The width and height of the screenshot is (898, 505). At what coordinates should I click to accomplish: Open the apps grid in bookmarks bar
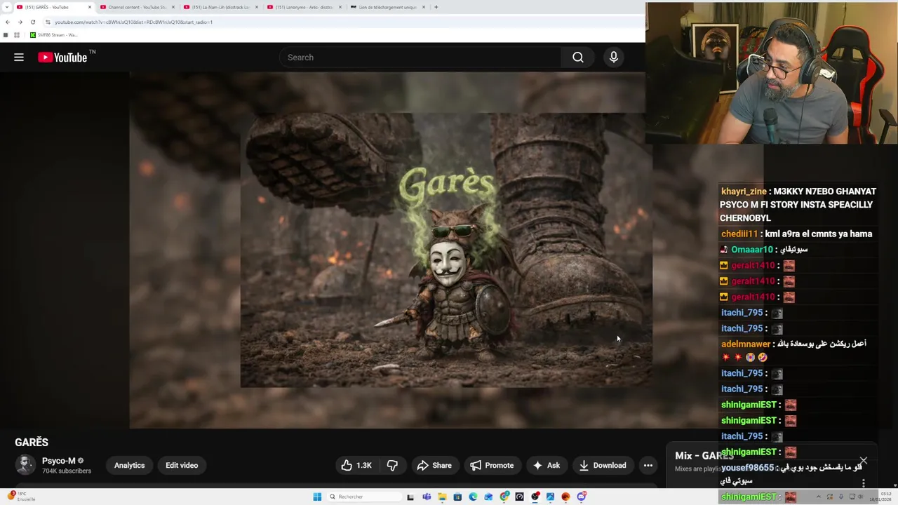point(17,35)
